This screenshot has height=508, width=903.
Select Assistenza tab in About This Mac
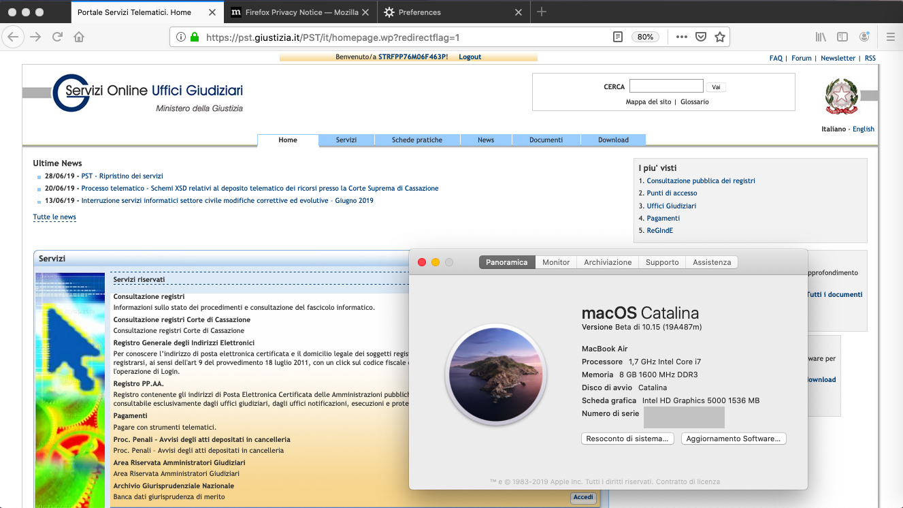[712, 262]
